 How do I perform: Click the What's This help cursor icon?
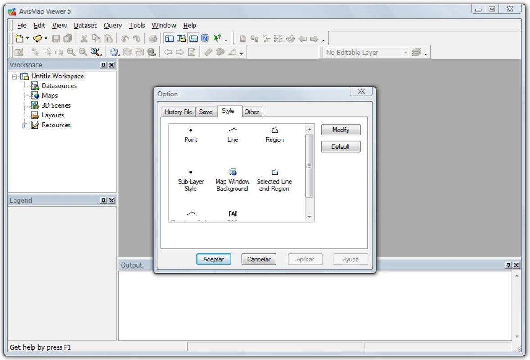tap(217, 39)
